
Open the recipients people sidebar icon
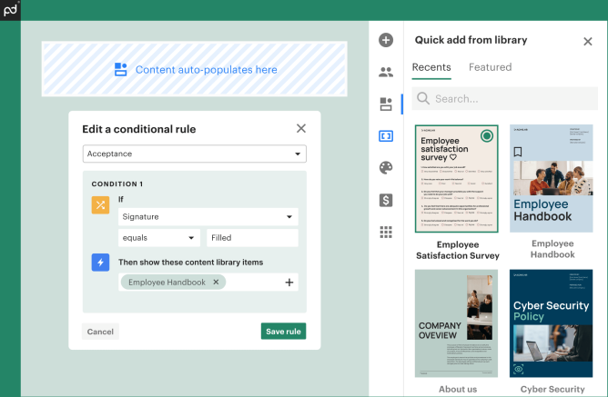386,73
